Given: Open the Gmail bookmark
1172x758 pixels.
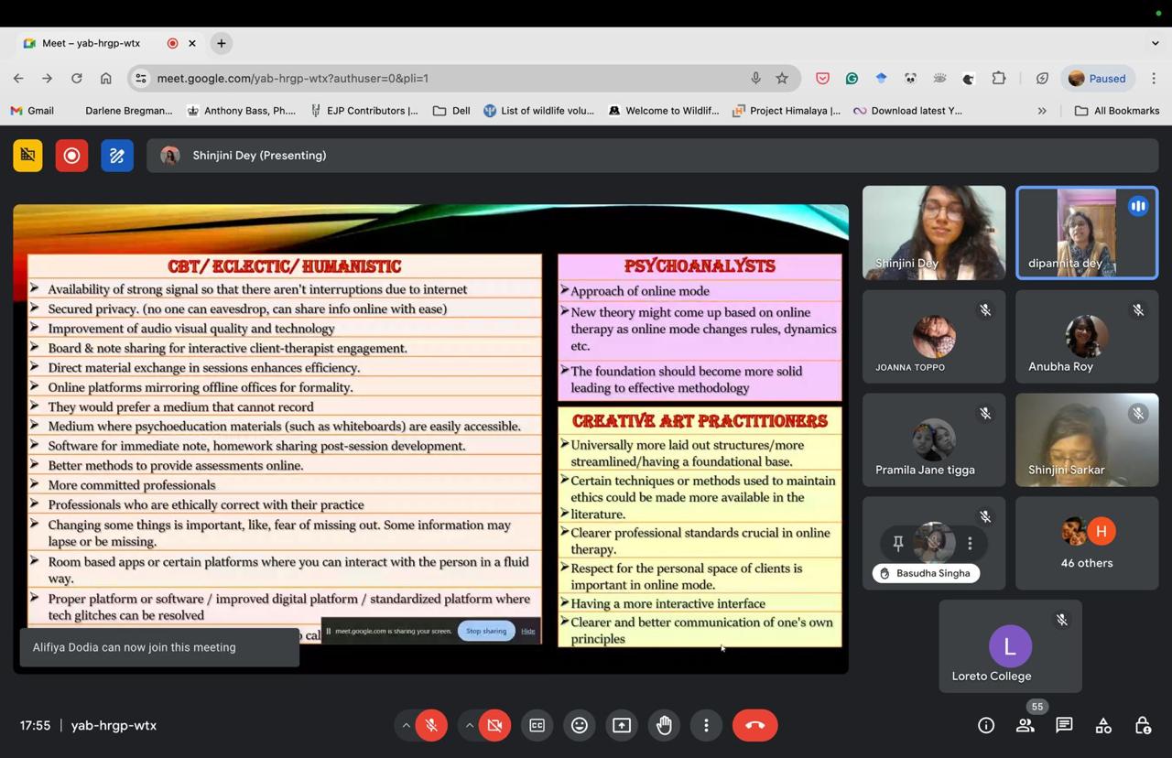Looking at the screenshot, I should 32,111.
